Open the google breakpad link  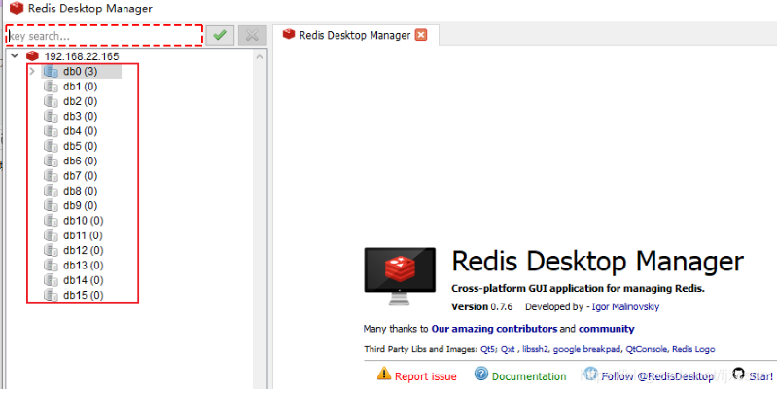coord(586,349)
